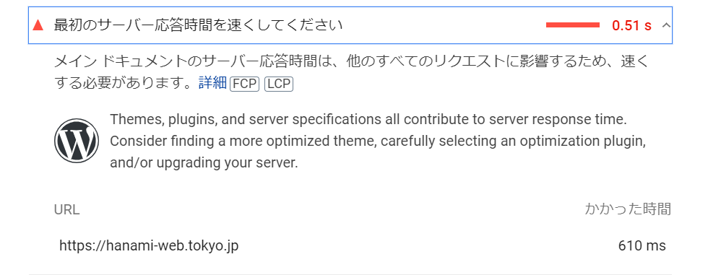The width and height of the screenshot is (708, 275).
Task: Click the LCP metric tag
Action: point(279,84)
